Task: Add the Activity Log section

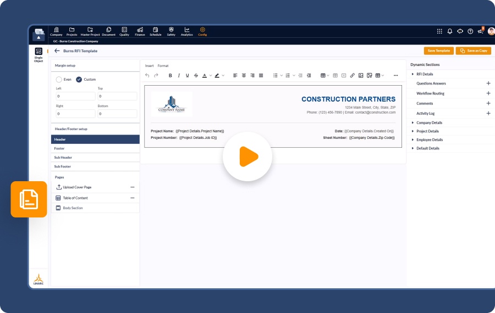Action: pos(488,113)
